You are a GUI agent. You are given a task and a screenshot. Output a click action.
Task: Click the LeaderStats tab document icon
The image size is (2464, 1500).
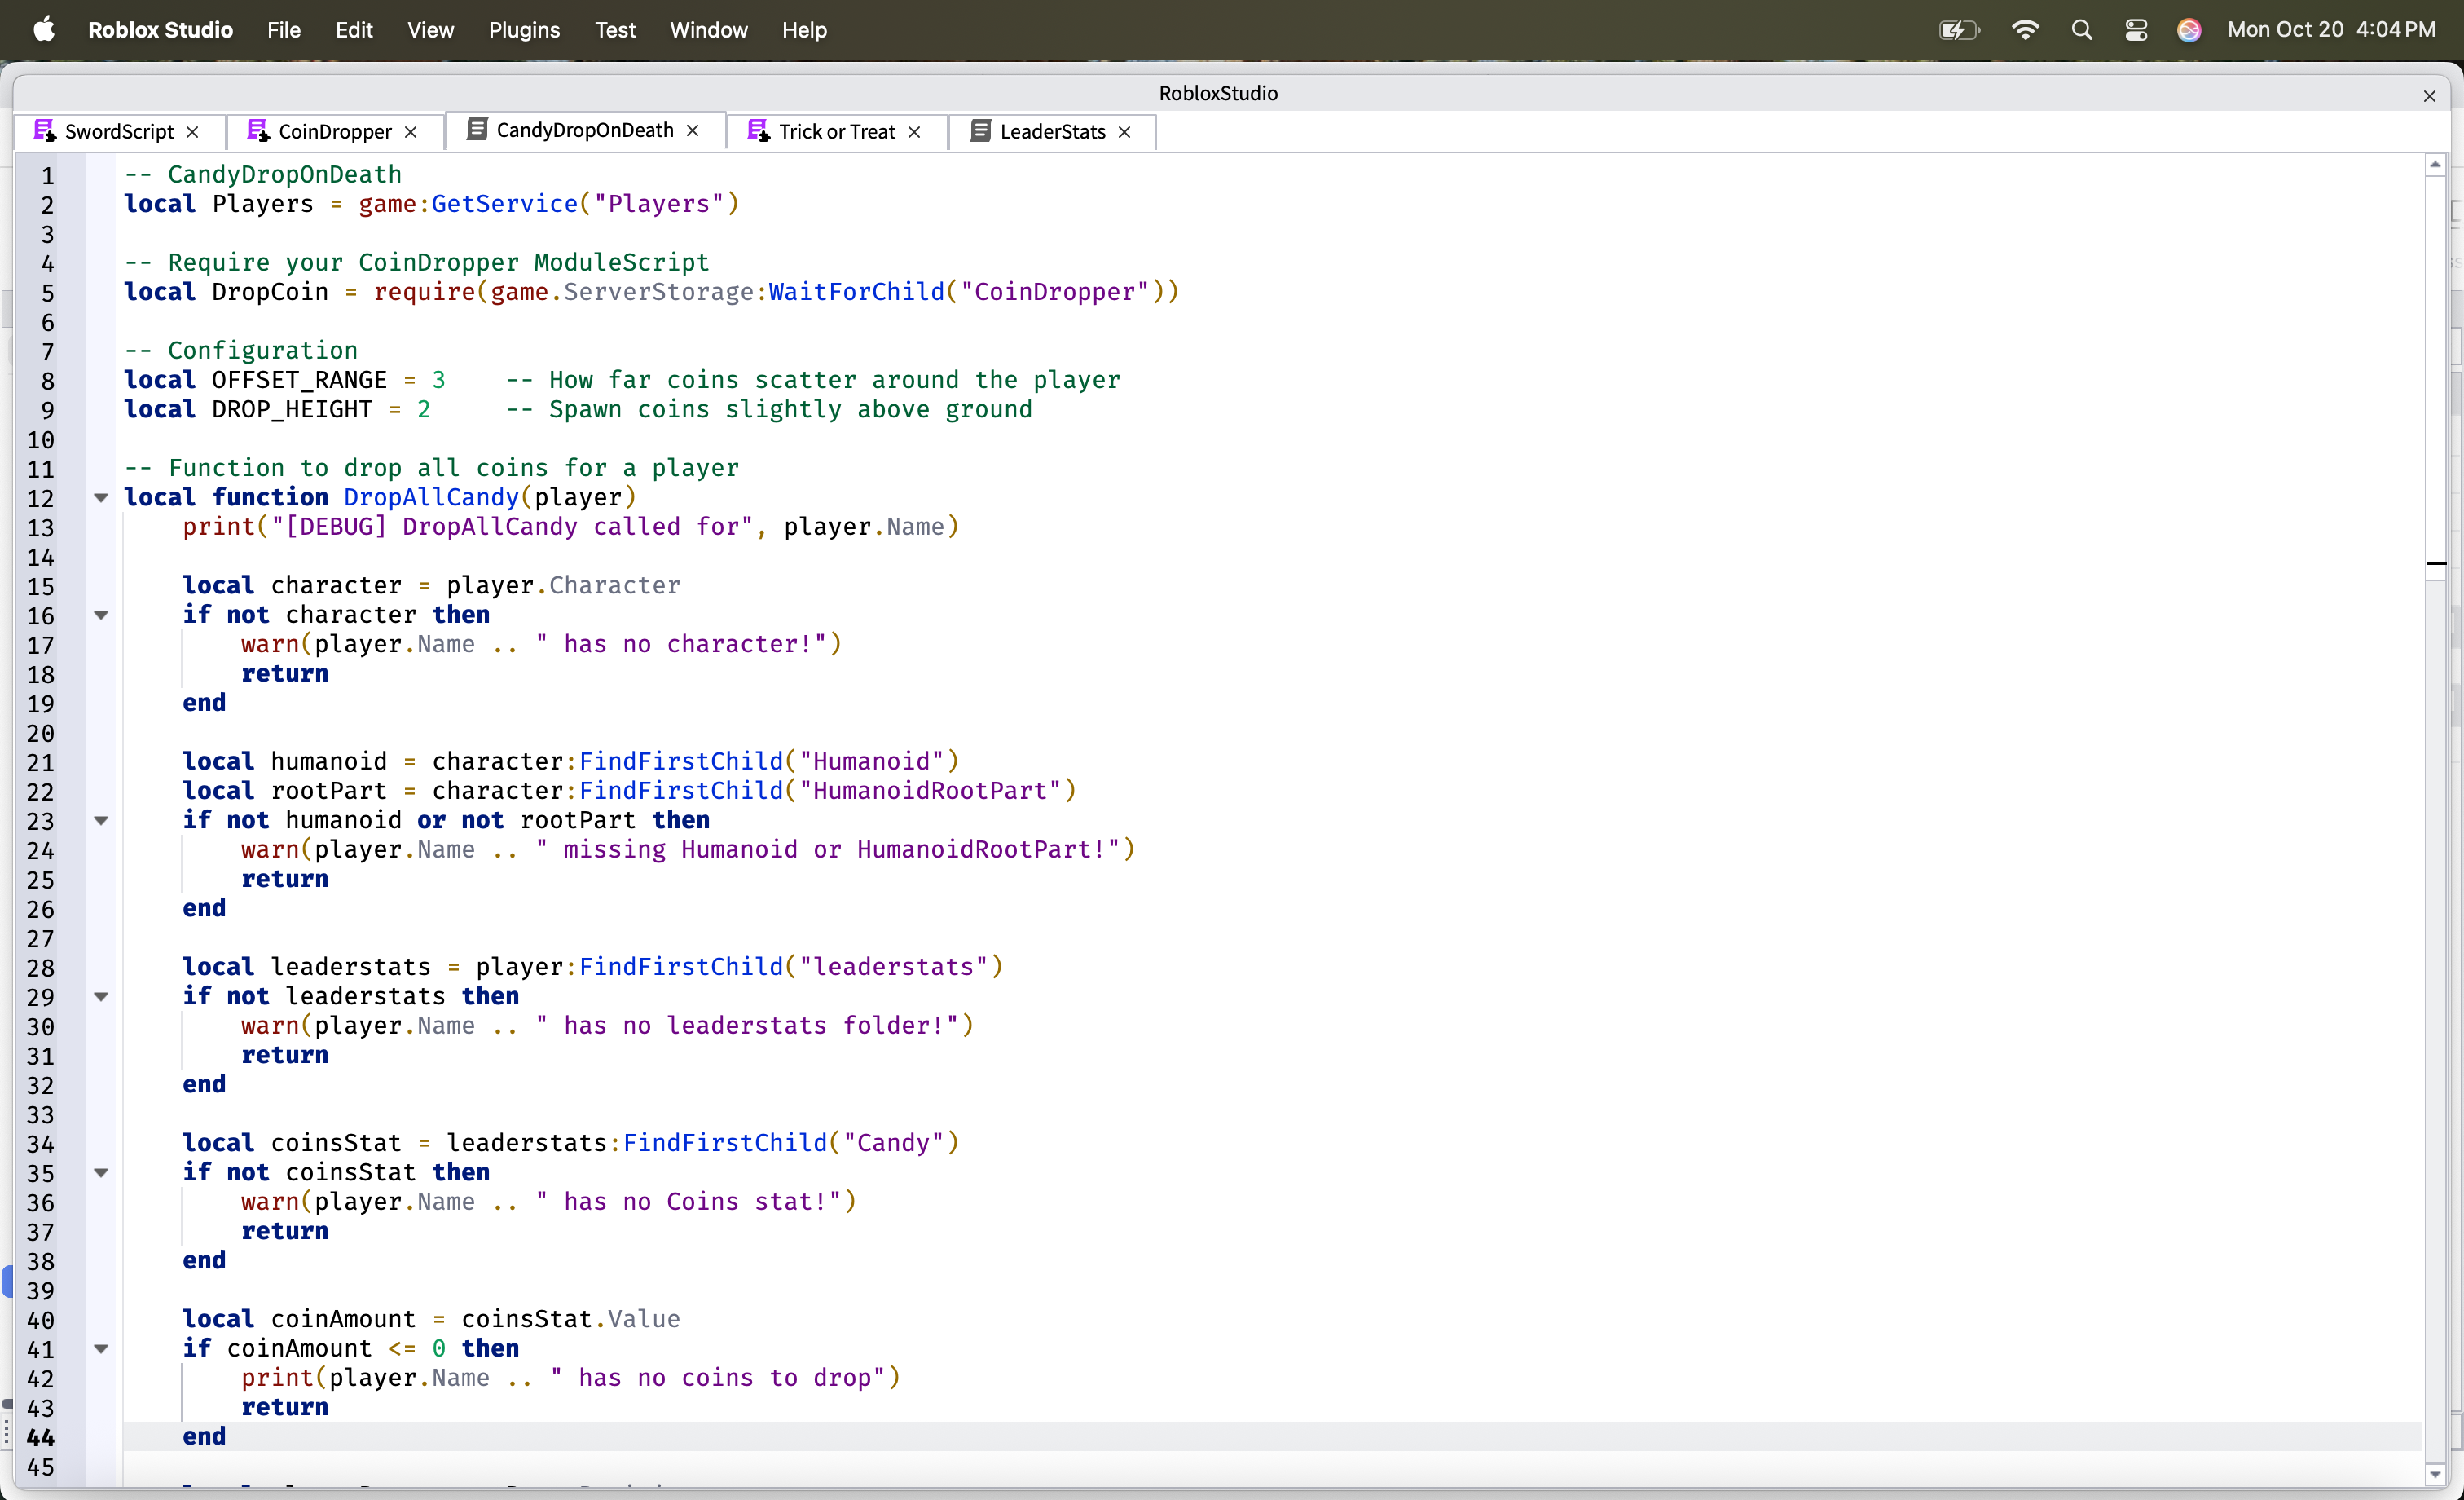tap(980, 131)
